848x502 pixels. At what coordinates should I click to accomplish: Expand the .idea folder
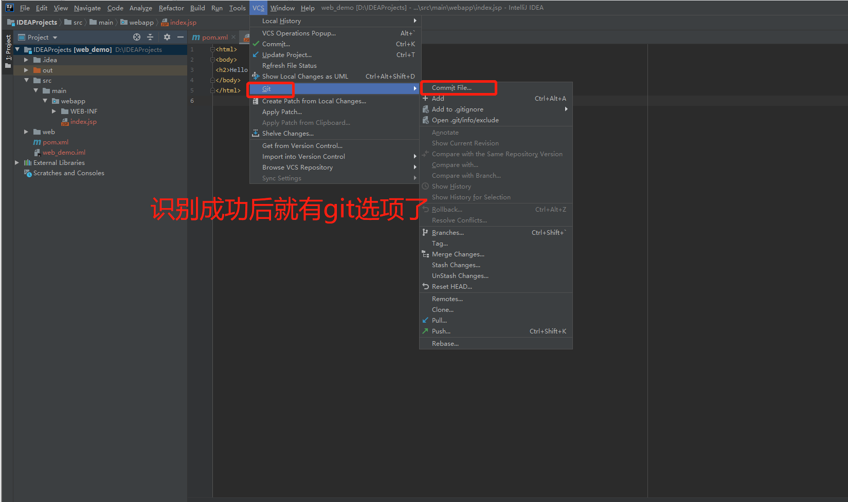pyautogui.click(x=26, y=60)
